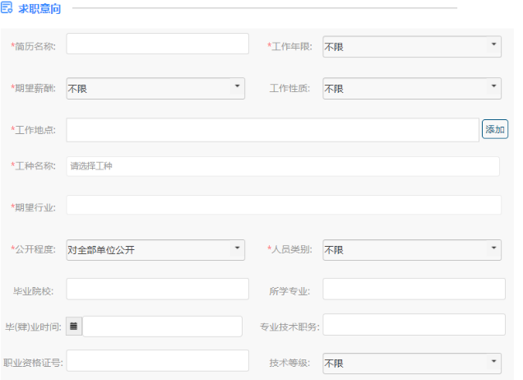The width and height of the screenshot is (523, 380).
Task: Click the 毕(肄)业时间 date field
Action: tap(163, 327)
